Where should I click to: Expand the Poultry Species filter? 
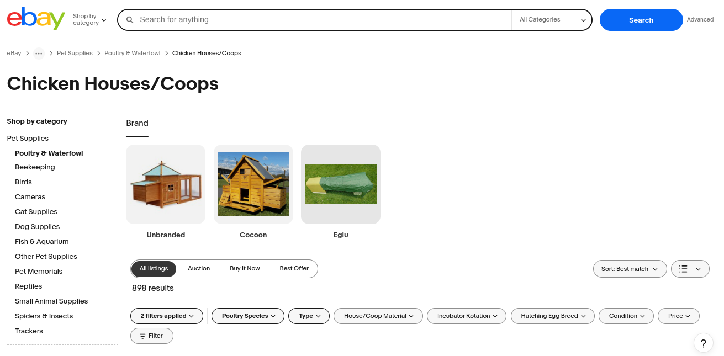tap(247, 316)
